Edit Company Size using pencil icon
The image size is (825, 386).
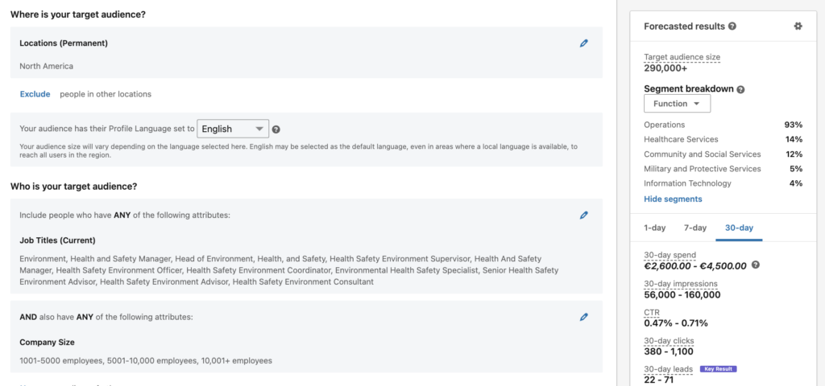584,318
